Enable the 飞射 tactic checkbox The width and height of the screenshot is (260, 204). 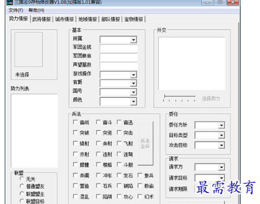[x=119, y=143]
